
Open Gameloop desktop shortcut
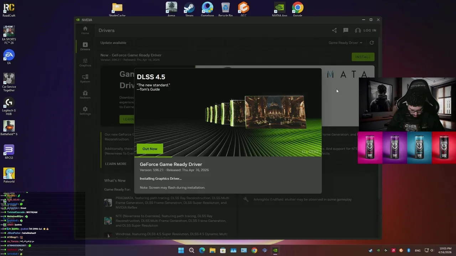pyautogui.click(x=207, y=10)
